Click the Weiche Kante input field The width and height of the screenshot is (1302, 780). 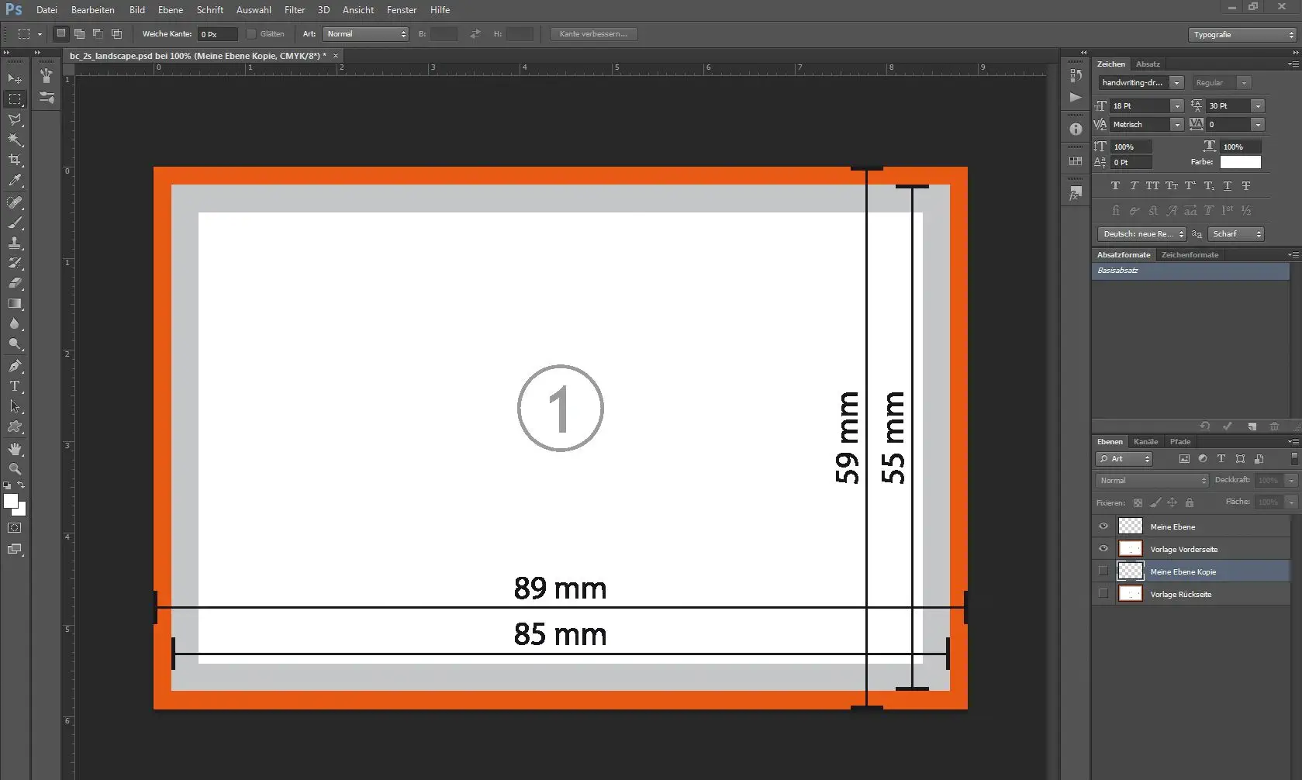217,35
